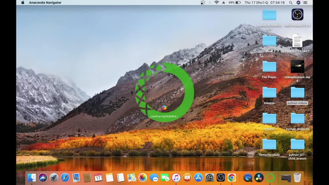Click the Wi-Fi status menu icon

point(217,3)
